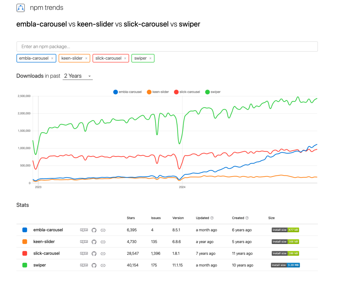
Task: Click the blue embla-carousel color swatch in Stats
Action: coord(25,230)
